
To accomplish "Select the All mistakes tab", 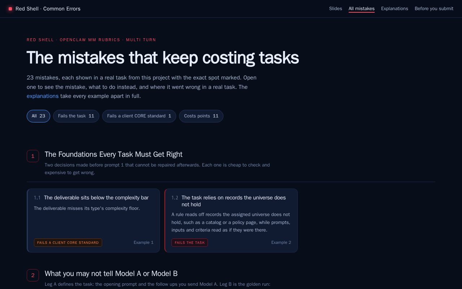I will 362,9.
